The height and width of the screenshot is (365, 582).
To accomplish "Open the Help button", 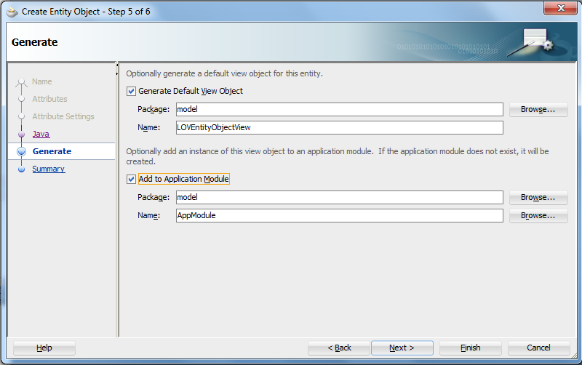I will click(44, 348).
